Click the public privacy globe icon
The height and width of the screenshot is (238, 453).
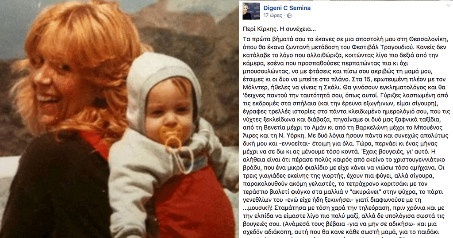tap(289, 16)
